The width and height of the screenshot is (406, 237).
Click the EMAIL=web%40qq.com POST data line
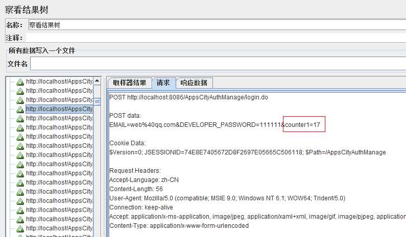pyautogui.click(x=214, y=125)
